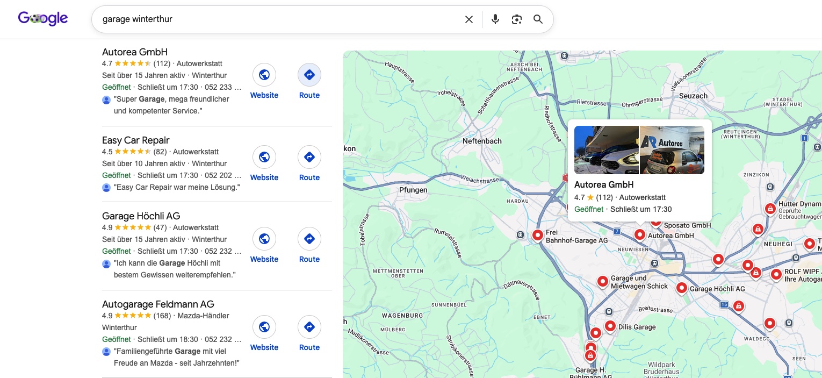
Task: Click Autorea review 'Super Garage, mega freundlicher'
Action: pos(171,105)
